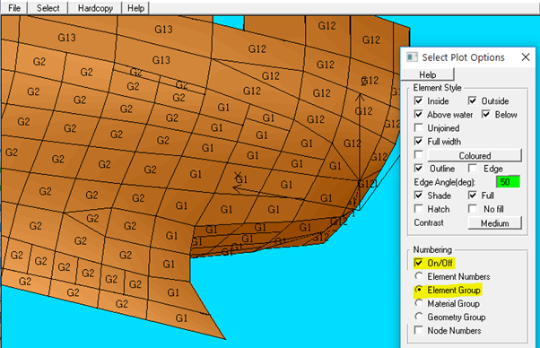Open the Help menu in the main menu bar
The image size is (540, 348).
tap(135, 8)
